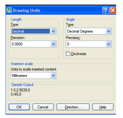
Task: Click the Clockwise label text
Action: [x=78, y=54]
